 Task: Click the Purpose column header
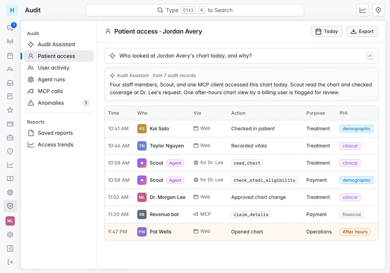pos(316,113)
